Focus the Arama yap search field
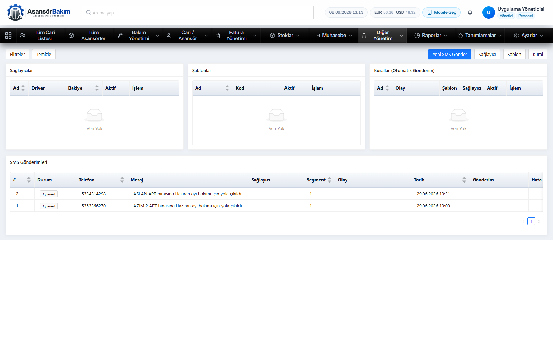 coord(198,12)
